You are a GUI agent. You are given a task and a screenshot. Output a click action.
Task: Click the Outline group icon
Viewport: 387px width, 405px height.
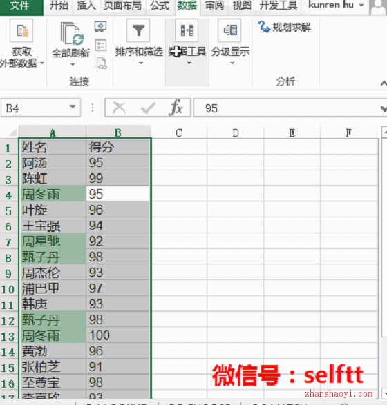229,30
